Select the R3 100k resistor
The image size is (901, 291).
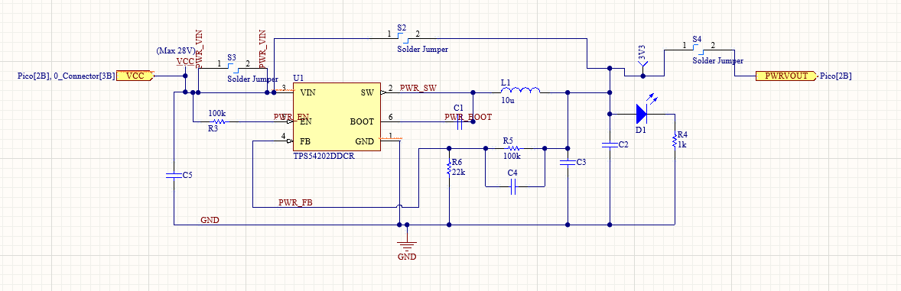point(218,121)
